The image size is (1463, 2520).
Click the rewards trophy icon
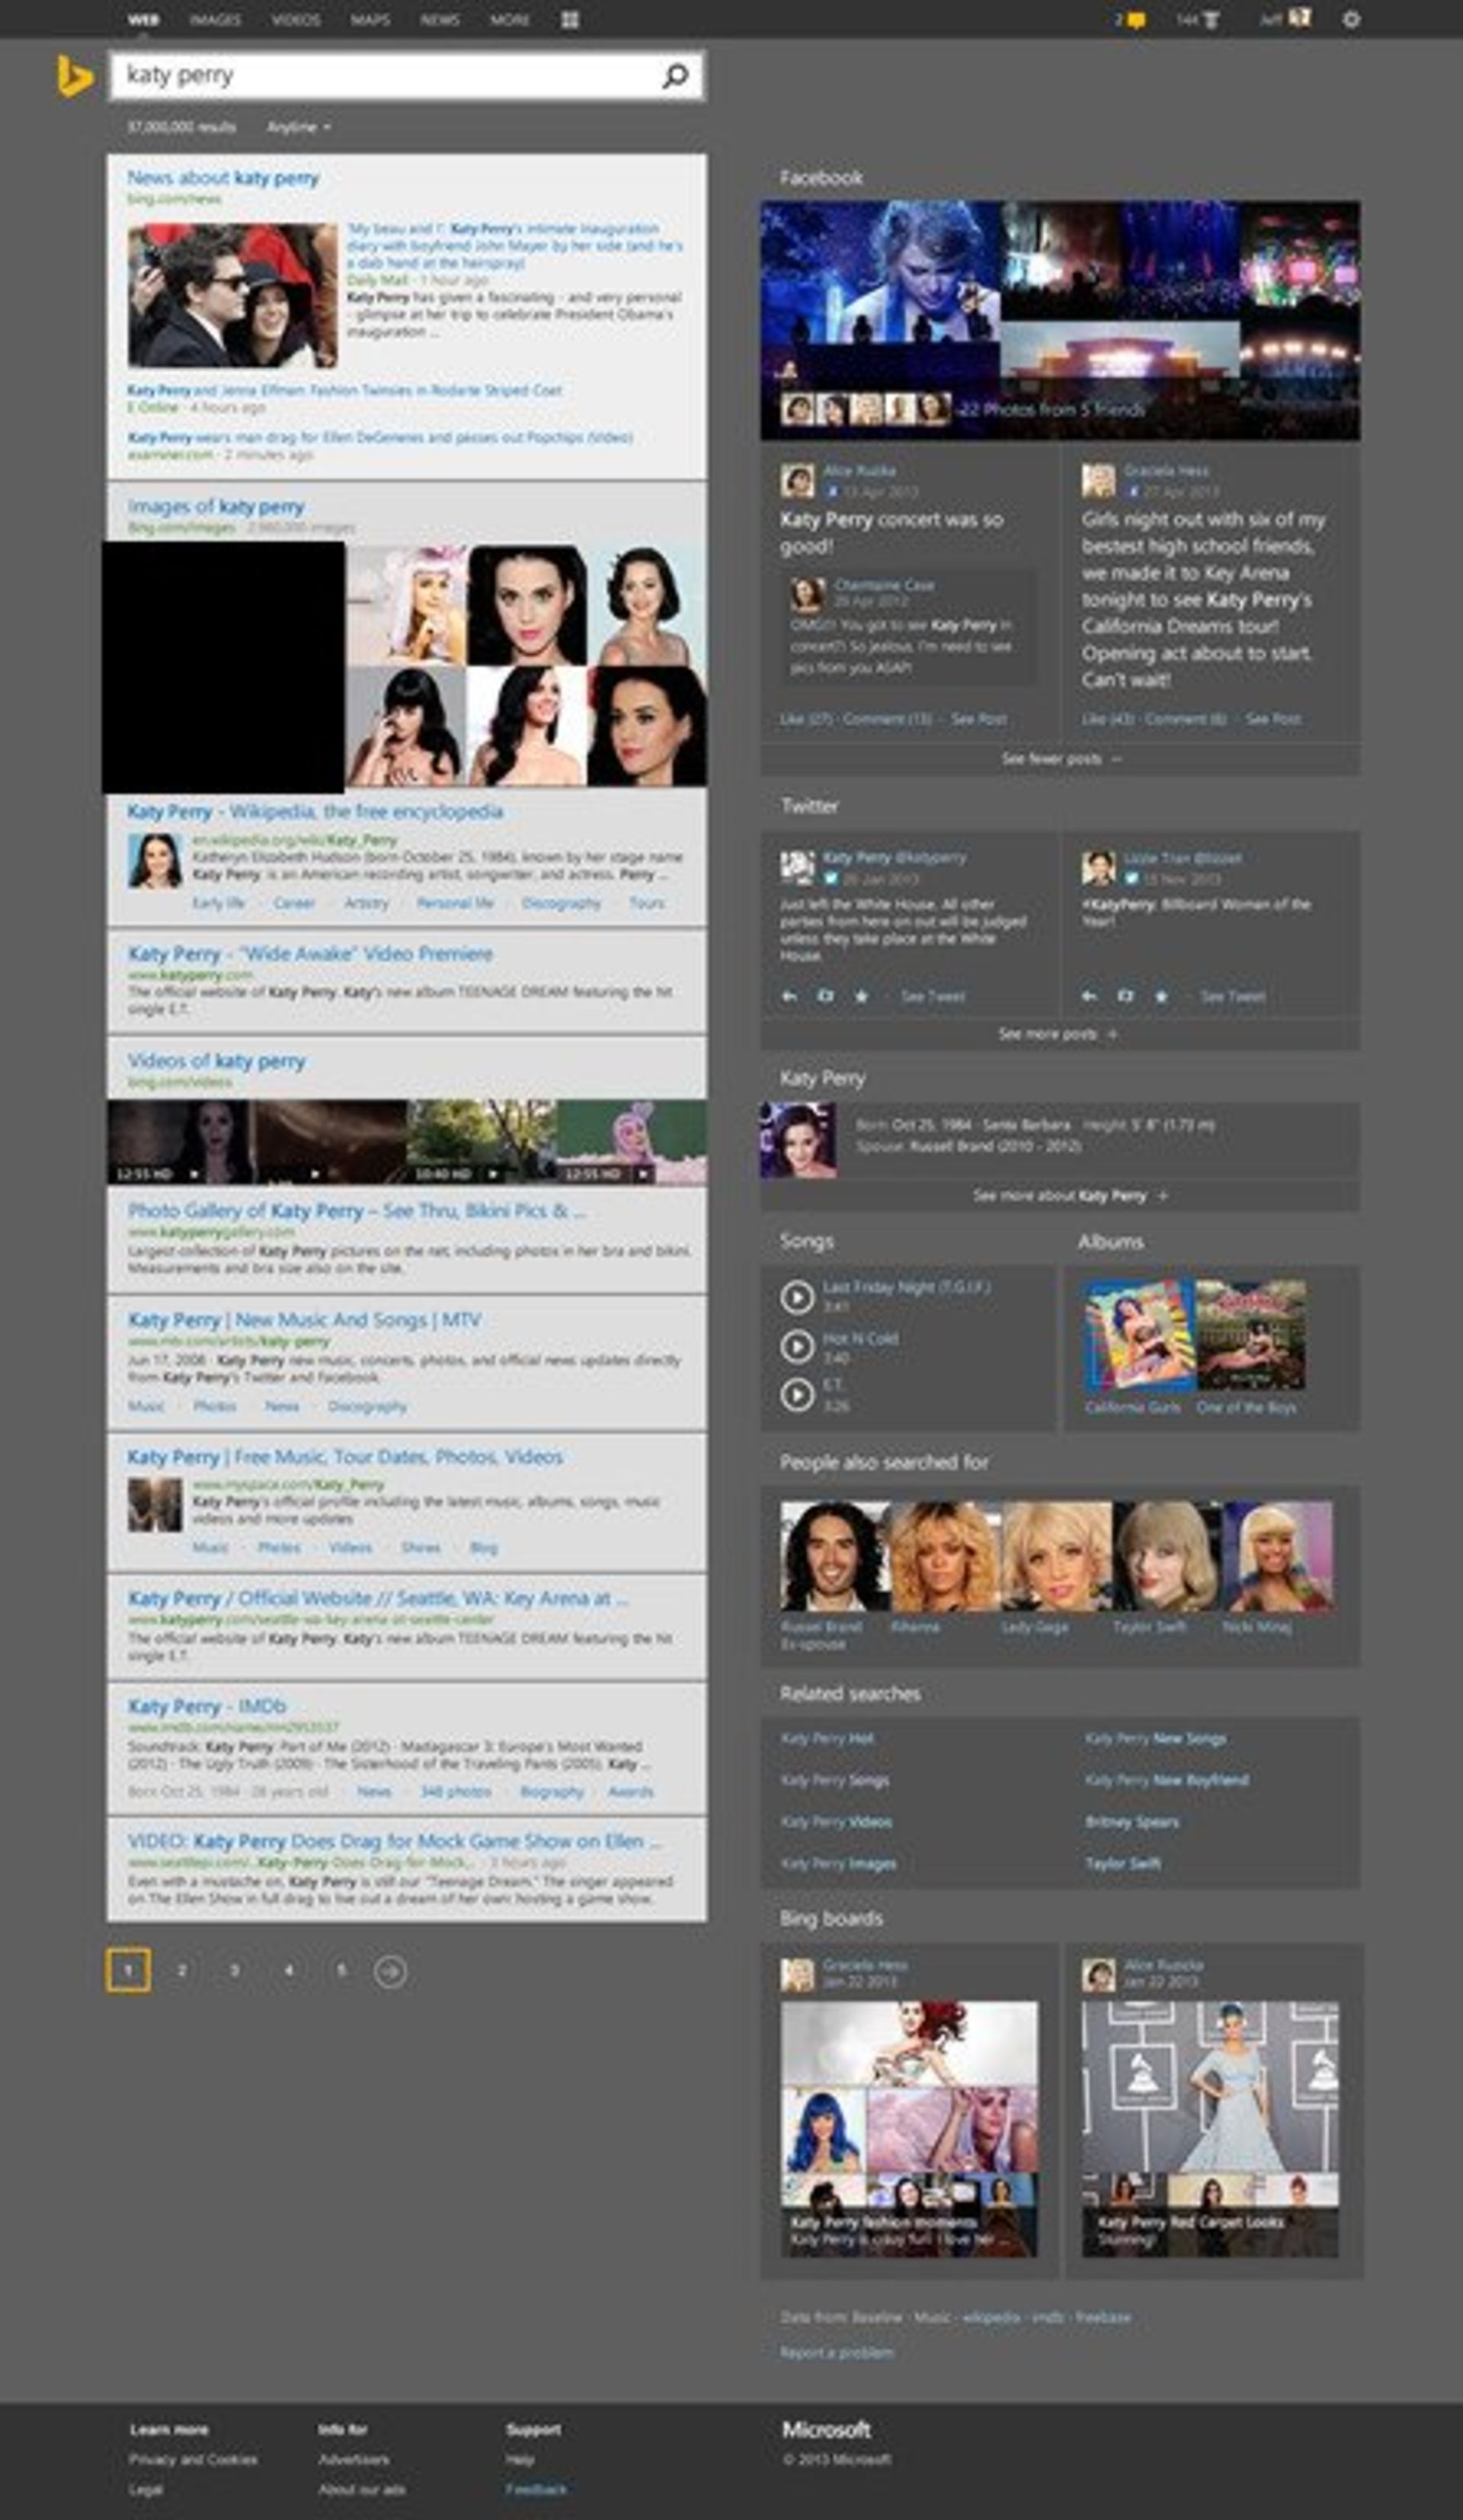1212,19
